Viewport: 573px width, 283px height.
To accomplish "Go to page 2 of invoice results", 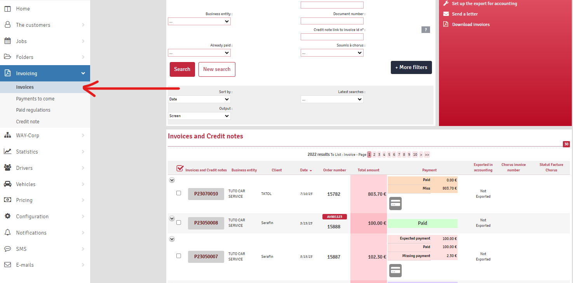I will (374, 155).
